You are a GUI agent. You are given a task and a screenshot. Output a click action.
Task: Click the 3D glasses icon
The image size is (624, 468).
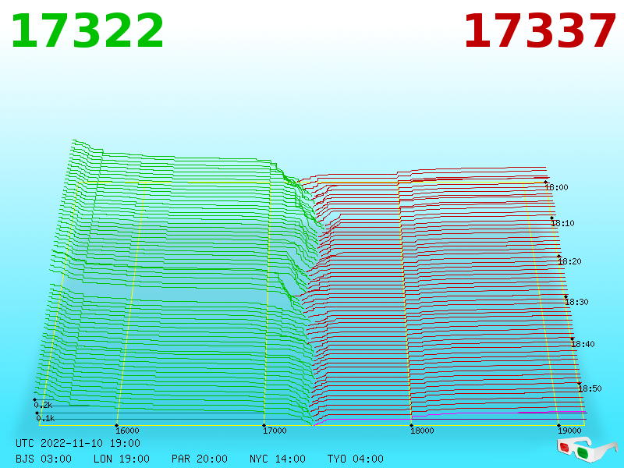pyautogui.click(x=587, y=449)
